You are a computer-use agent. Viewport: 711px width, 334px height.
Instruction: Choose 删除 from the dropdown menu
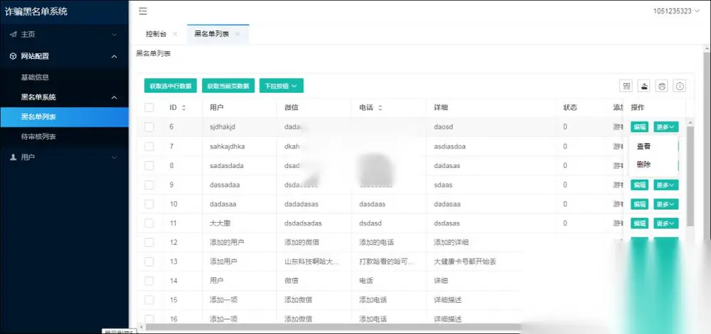[x=644, y=165]
